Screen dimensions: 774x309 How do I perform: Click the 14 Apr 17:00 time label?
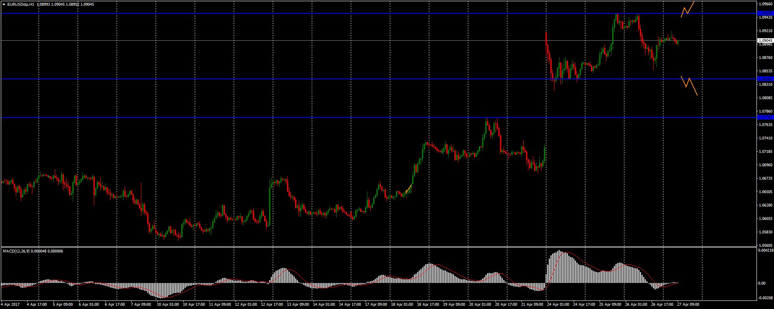pos(350,304)
